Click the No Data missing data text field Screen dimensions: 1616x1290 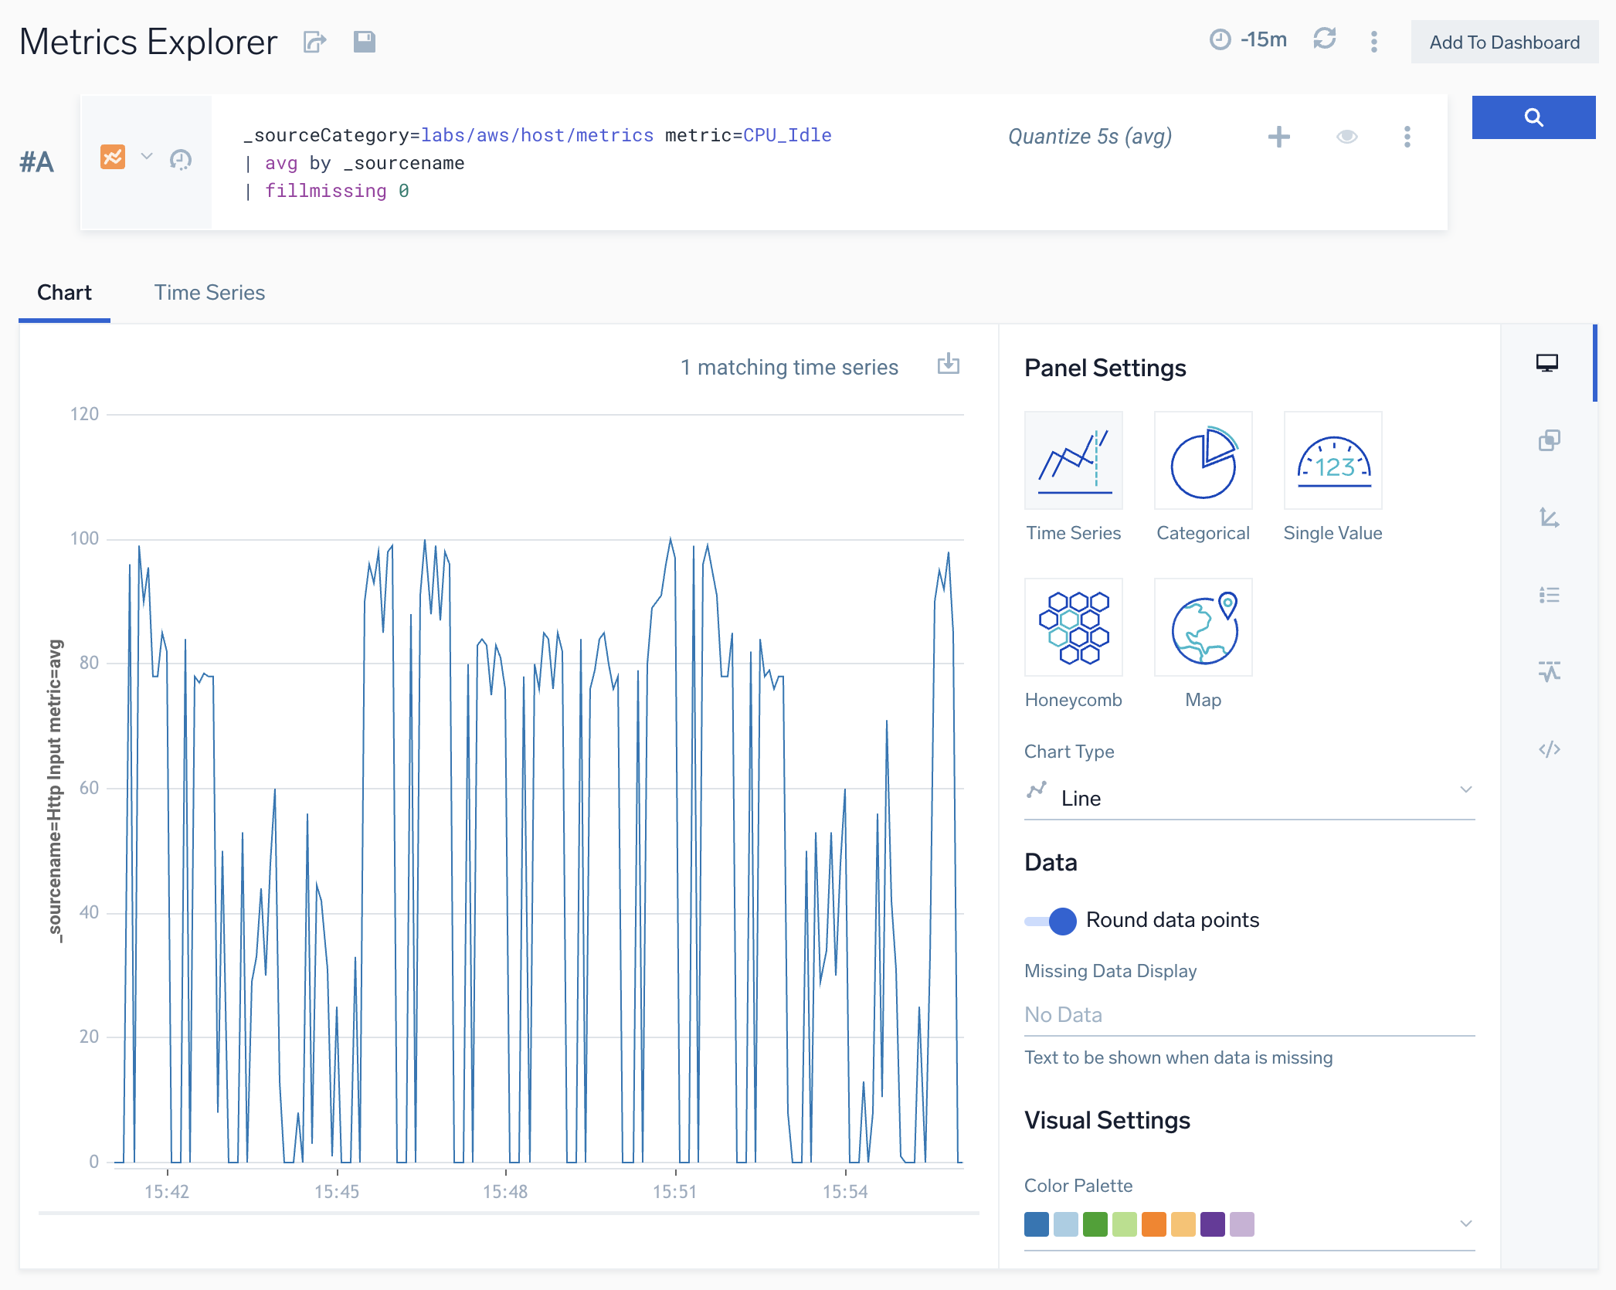pos(1249,1015)
